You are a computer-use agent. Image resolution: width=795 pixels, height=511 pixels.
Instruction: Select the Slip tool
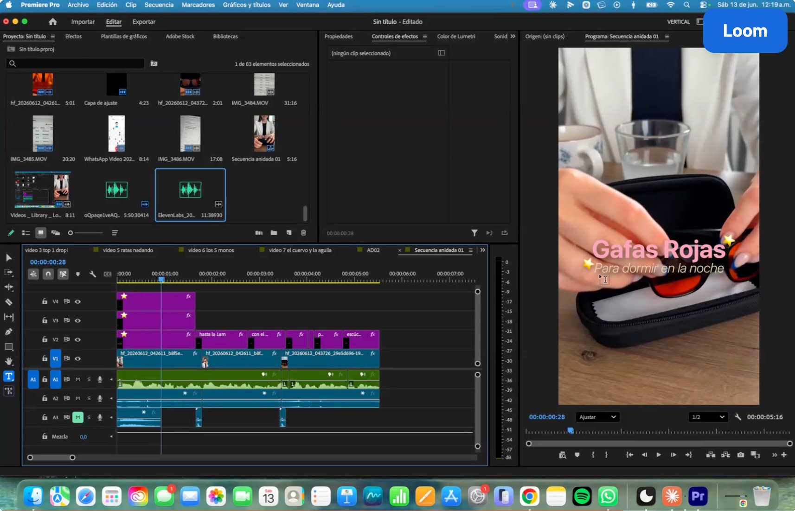tap(9, 317)
